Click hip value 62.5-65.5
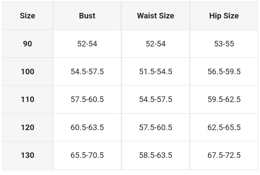The height and width of the screenshot is (175, 260). [224, 127]
